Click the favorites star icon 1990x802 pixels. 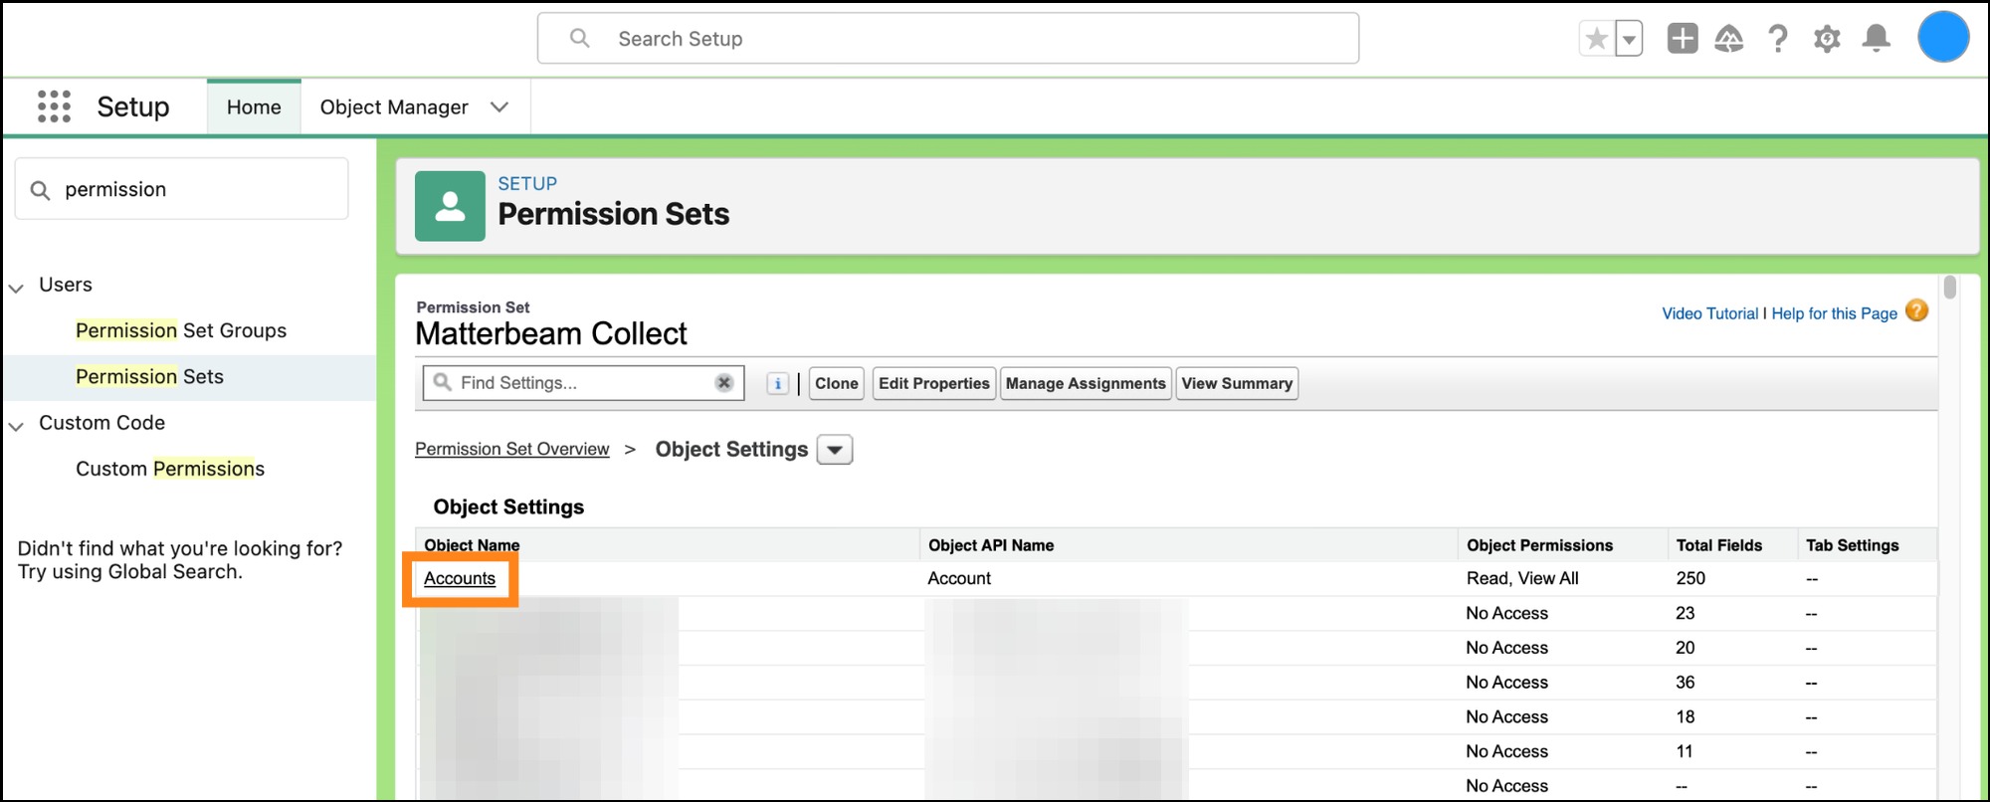pyautogui.click(x=1597, y=39)
